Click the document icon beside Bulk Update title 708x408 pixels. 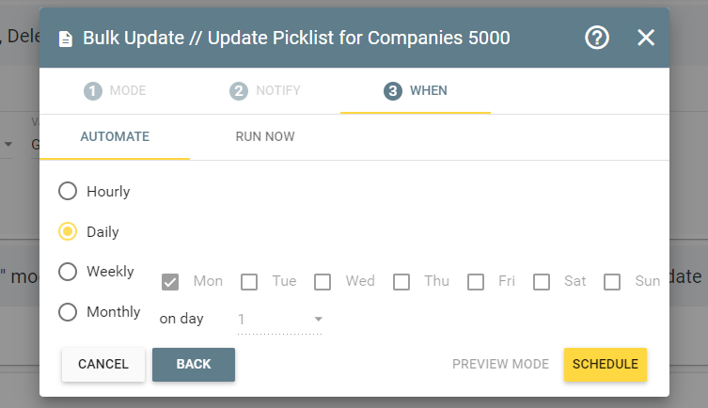[x=66, y=39]
